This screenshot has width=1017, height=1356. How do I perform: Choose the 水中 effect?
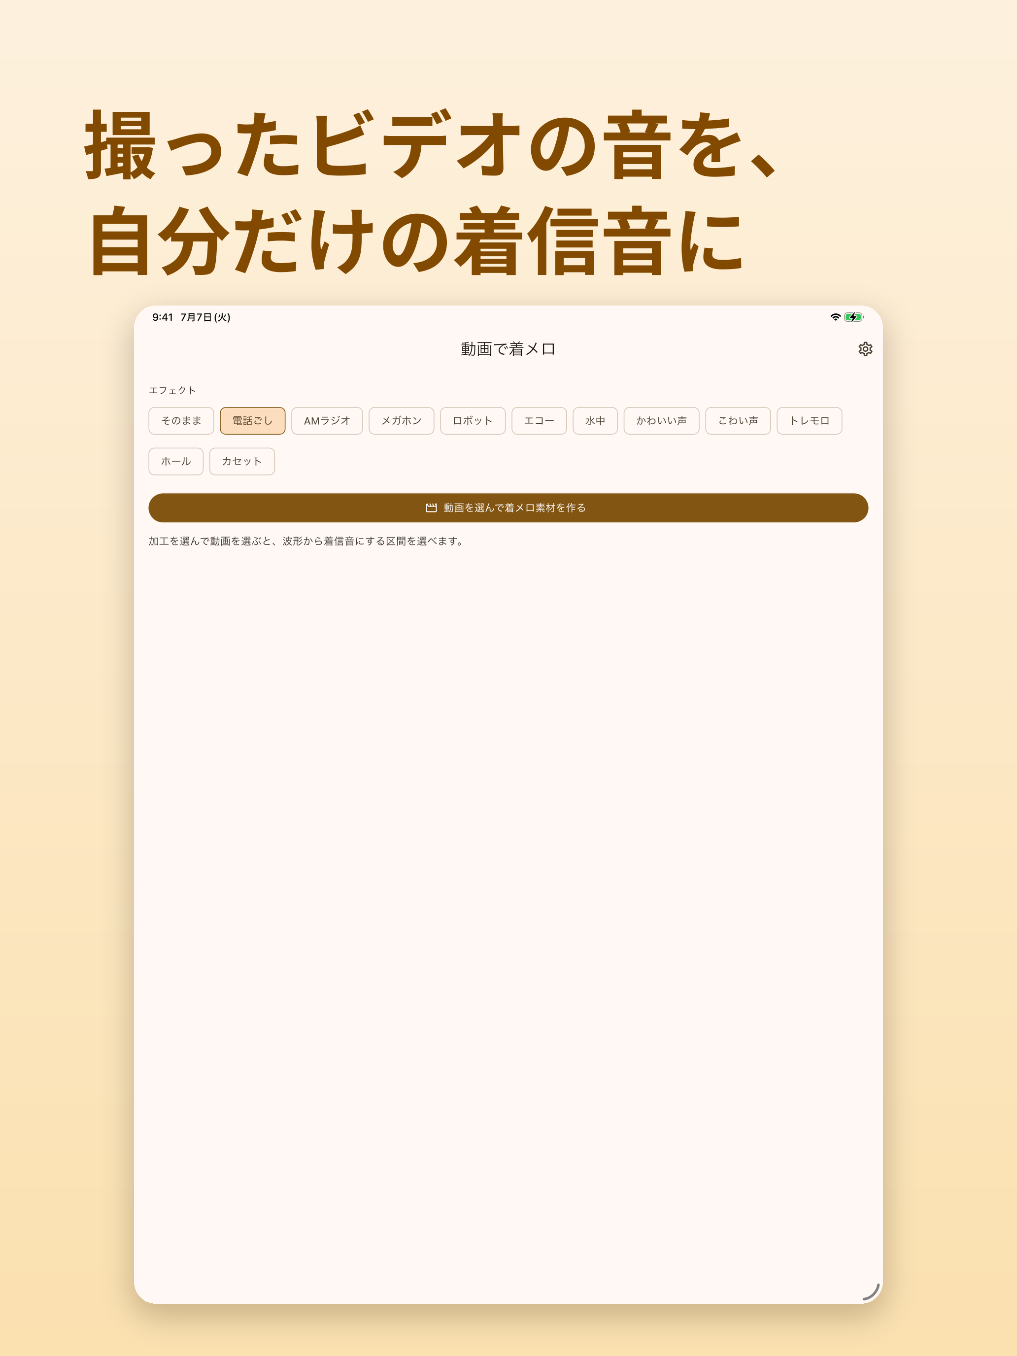click(x=595, y=420)
